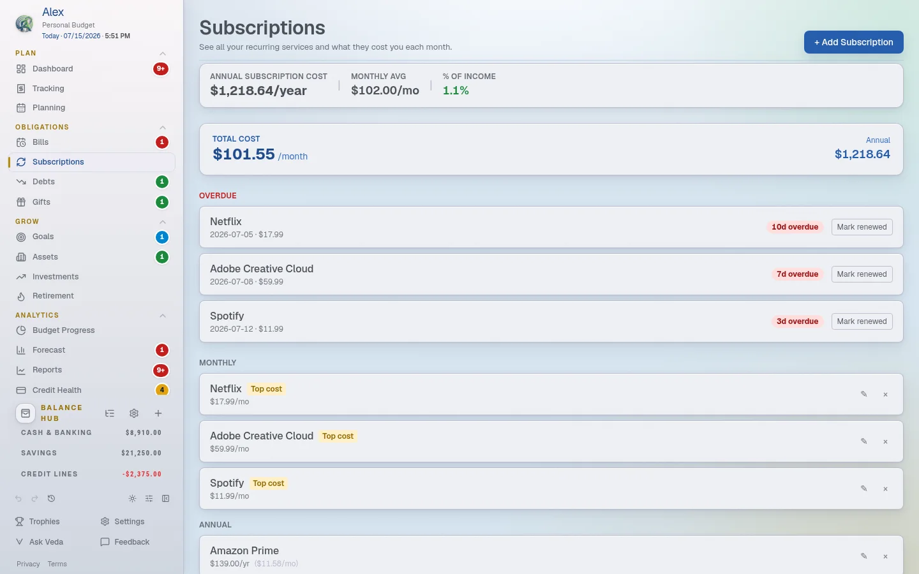Edit the monthly Netflix subscription pencil

[x=863, y=394]
